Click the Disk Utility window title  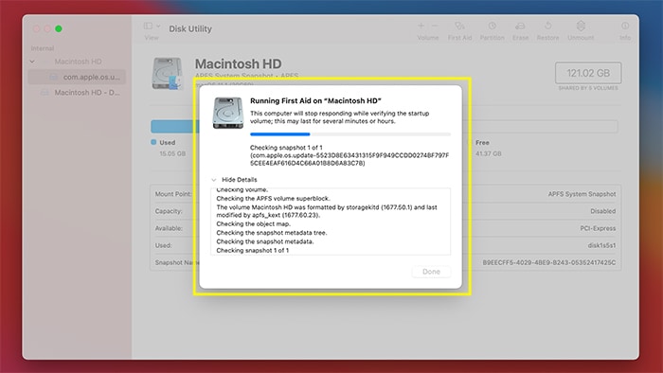tap(190, 28)
